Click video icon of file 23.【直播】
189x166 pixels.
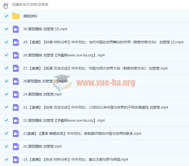(16, 108)
